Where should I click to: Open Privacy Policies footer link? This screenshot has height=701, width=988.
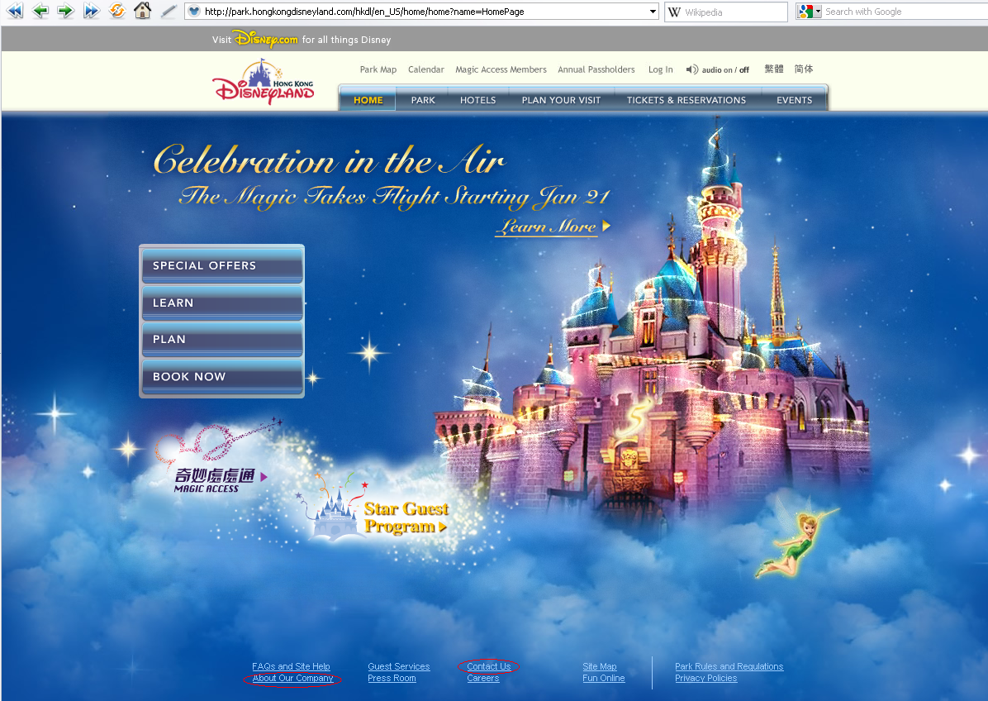pyautogui.click(x=705, y=679)
